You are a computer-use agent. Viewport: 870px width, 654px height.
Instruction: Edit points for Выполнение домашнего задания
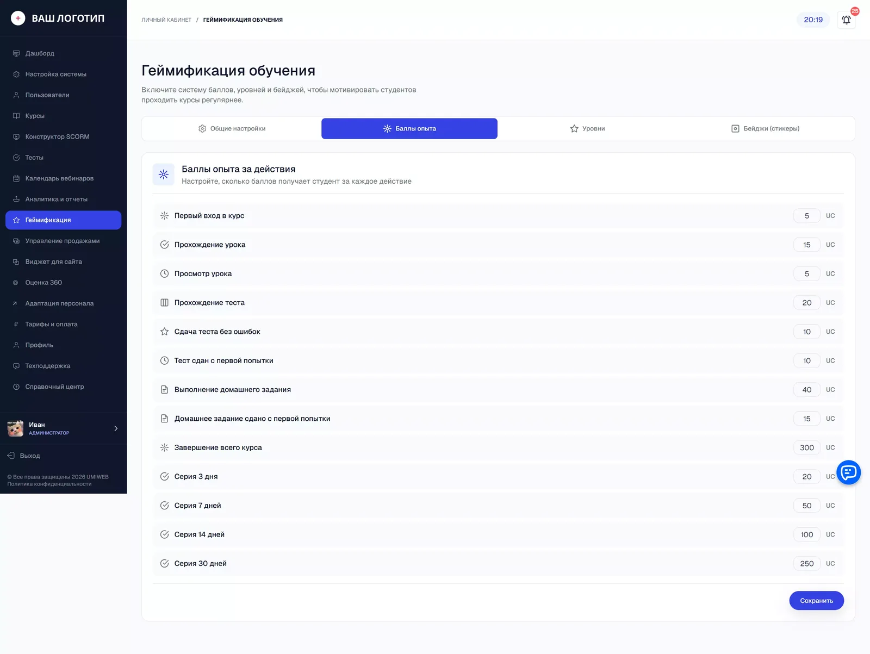point(807,390)
